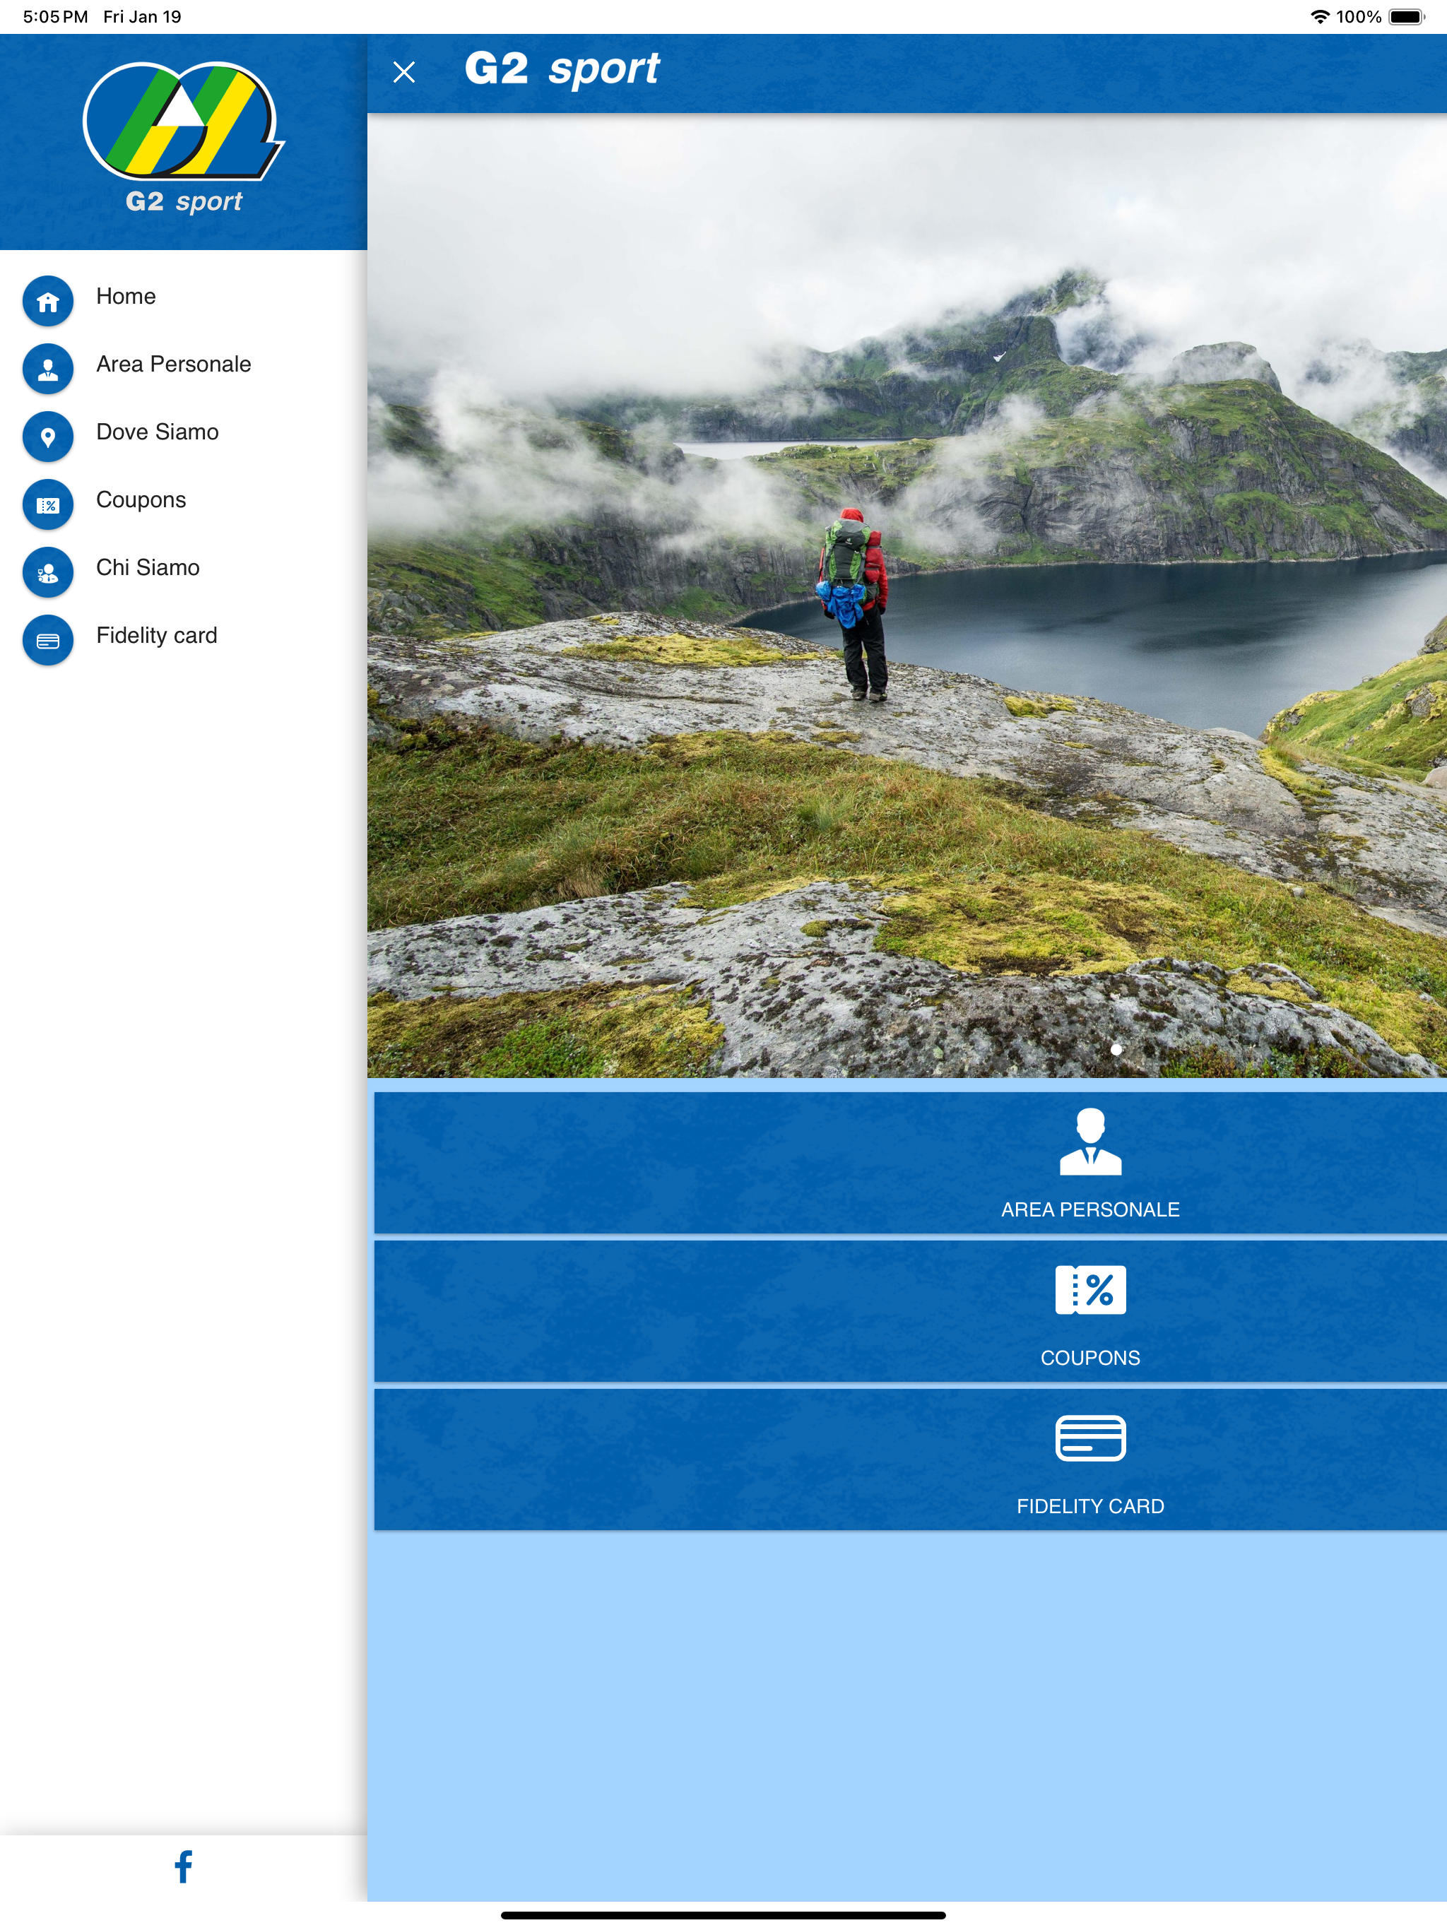Open Dove Siamo menu entry

tap(157, 432)
